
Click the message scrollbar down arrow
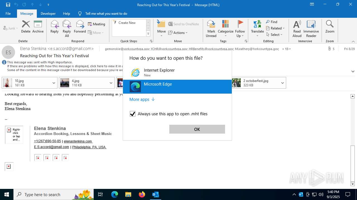pos(353,184)
